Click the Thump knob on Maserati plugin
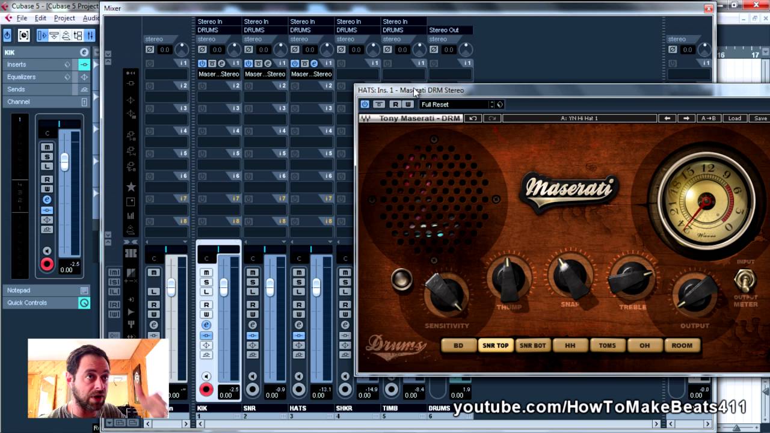Viewport: 770px width, 433px height. [509, 278]
